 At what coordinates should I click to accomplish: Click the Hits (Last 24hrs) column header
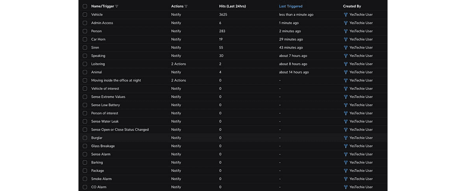click(x=233, y=6)
